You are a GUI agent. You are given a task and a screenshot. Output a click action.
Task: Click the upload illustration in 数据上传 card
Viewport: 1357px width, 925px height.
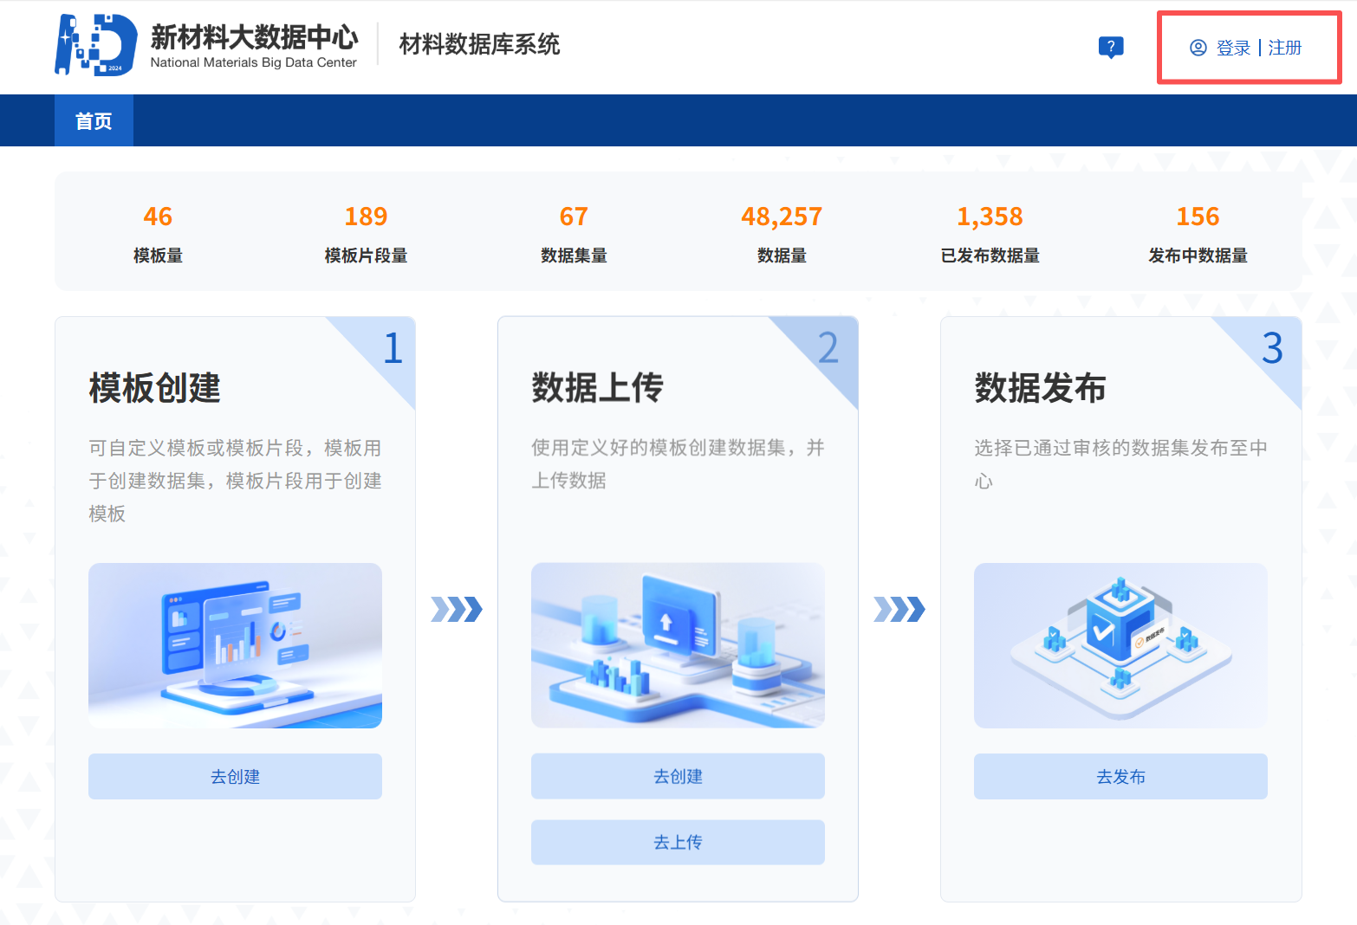pos(678,645)
